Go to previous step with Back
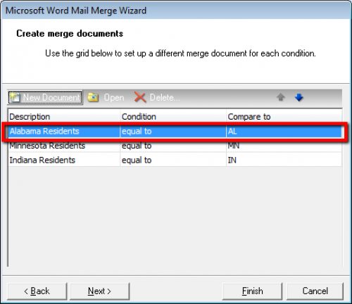Image resolution: width=352 pixels, height=304 pixels. coord(37,291)
